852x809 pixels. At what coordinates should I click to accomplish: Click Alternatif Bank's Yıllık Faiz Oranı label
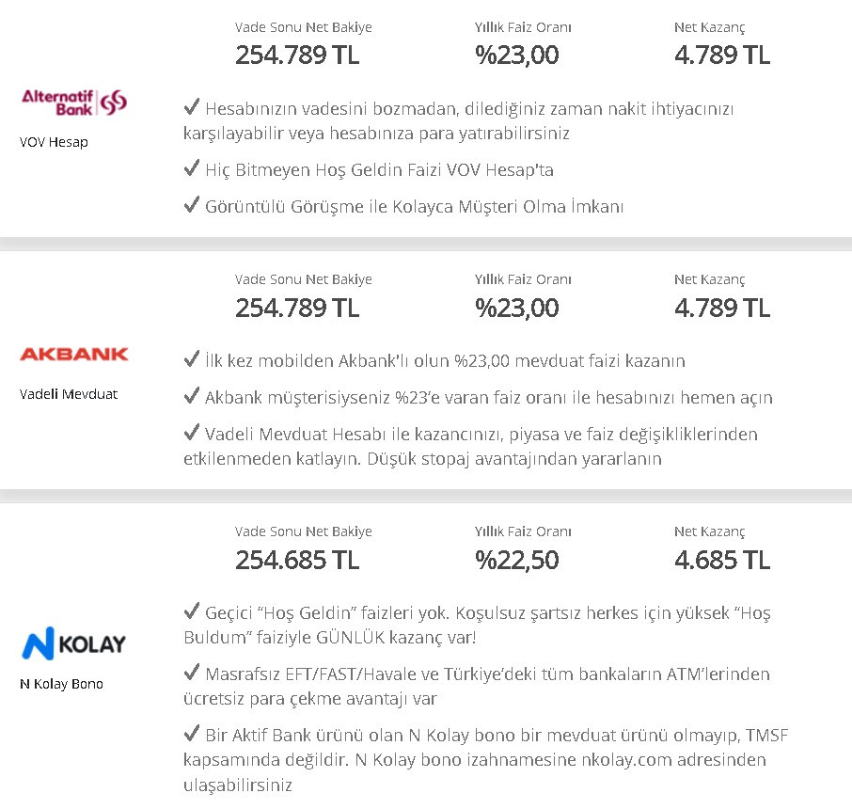tap(523, 27)
